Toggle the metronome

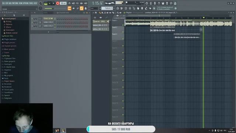(x=69, y=3)
